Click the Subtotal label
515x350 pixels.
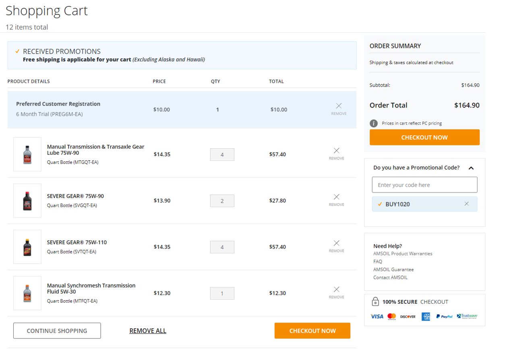(380, 85)
